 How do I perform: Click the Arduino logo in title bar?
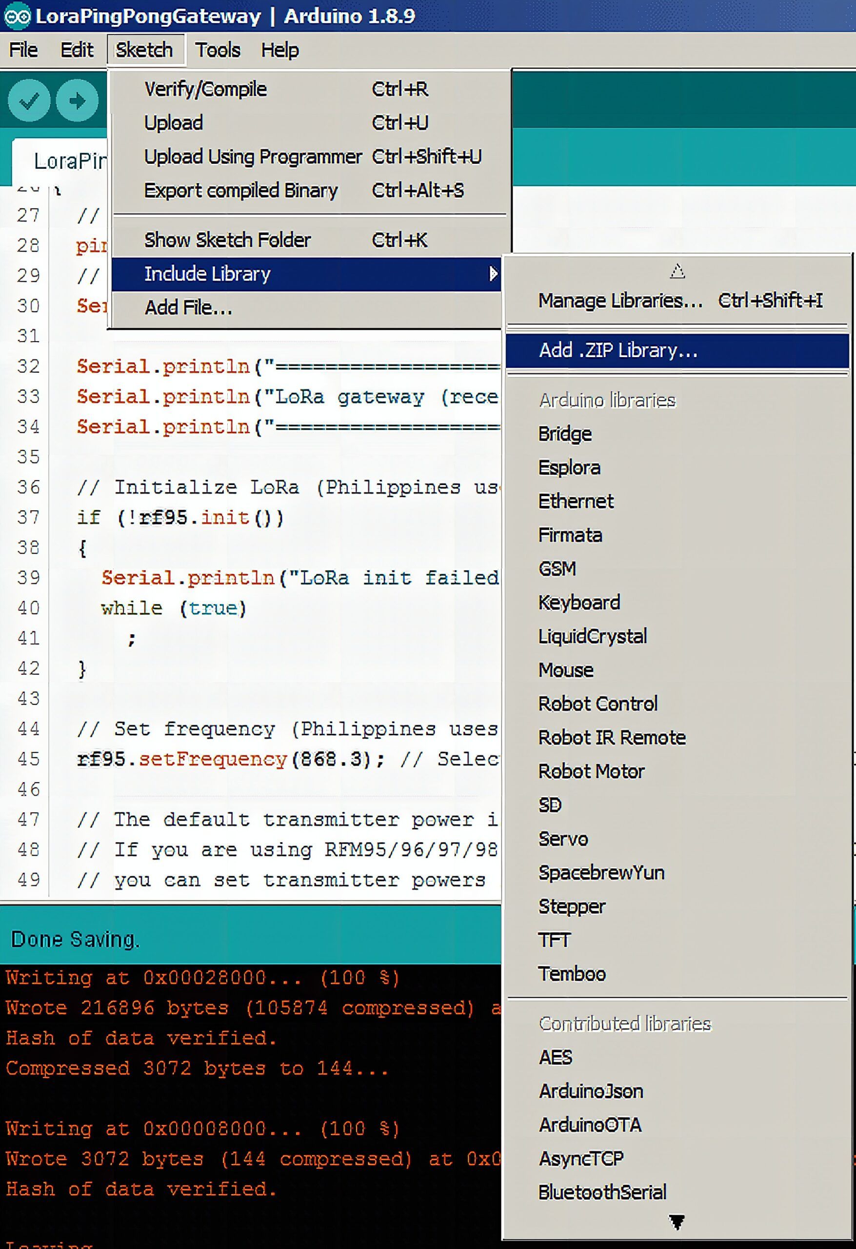[17, 16]
